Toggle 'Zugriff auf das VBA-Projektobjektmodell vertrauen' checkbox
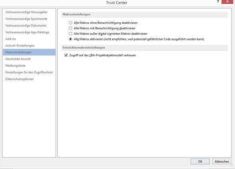The width and height of the screenshot is (235, 169). 66,55
